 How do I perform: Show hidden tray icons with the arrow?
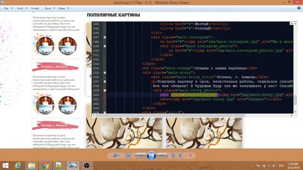tap(253, 166)
